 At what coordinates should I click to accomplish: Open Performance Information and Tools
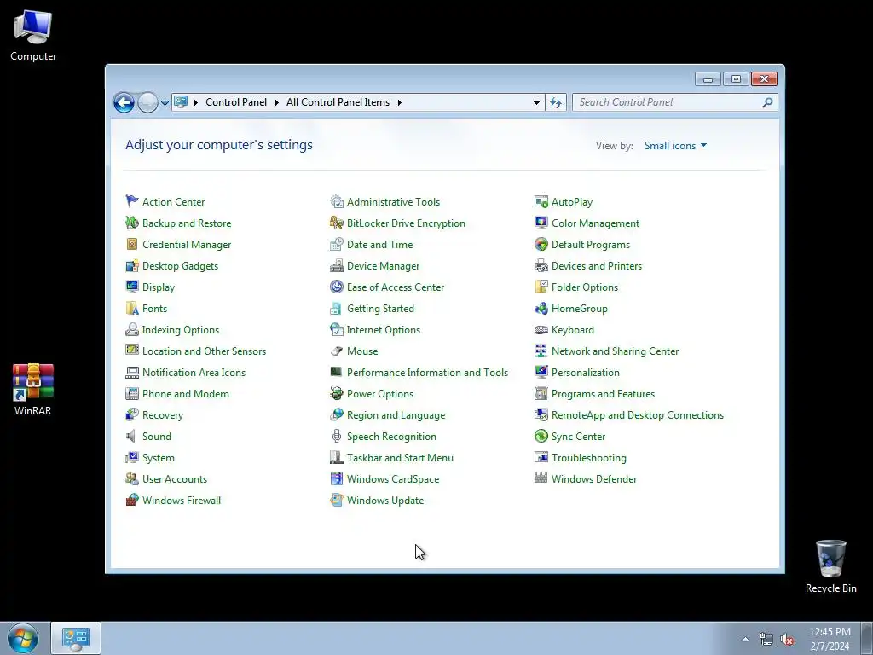(x=427, y=372)
